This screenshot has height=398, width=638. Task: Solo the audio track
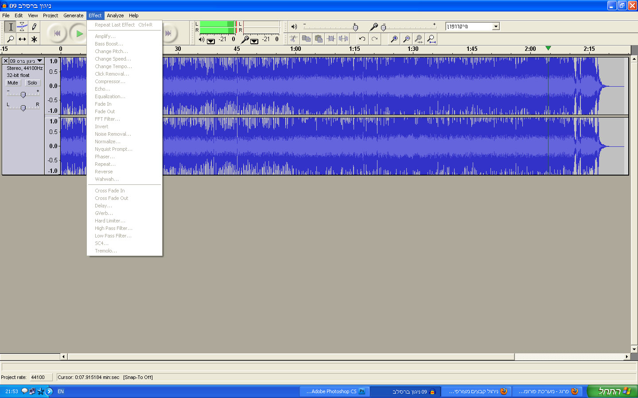(32, 83)
